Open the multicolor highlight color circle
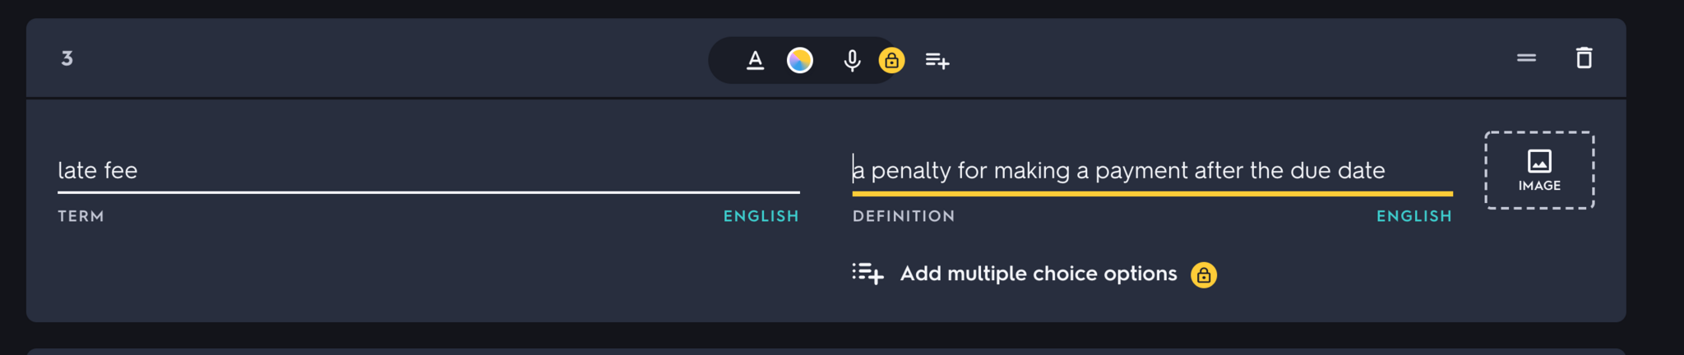Image resolution: width=1684 pixels, height=355 pixels. 799,60
